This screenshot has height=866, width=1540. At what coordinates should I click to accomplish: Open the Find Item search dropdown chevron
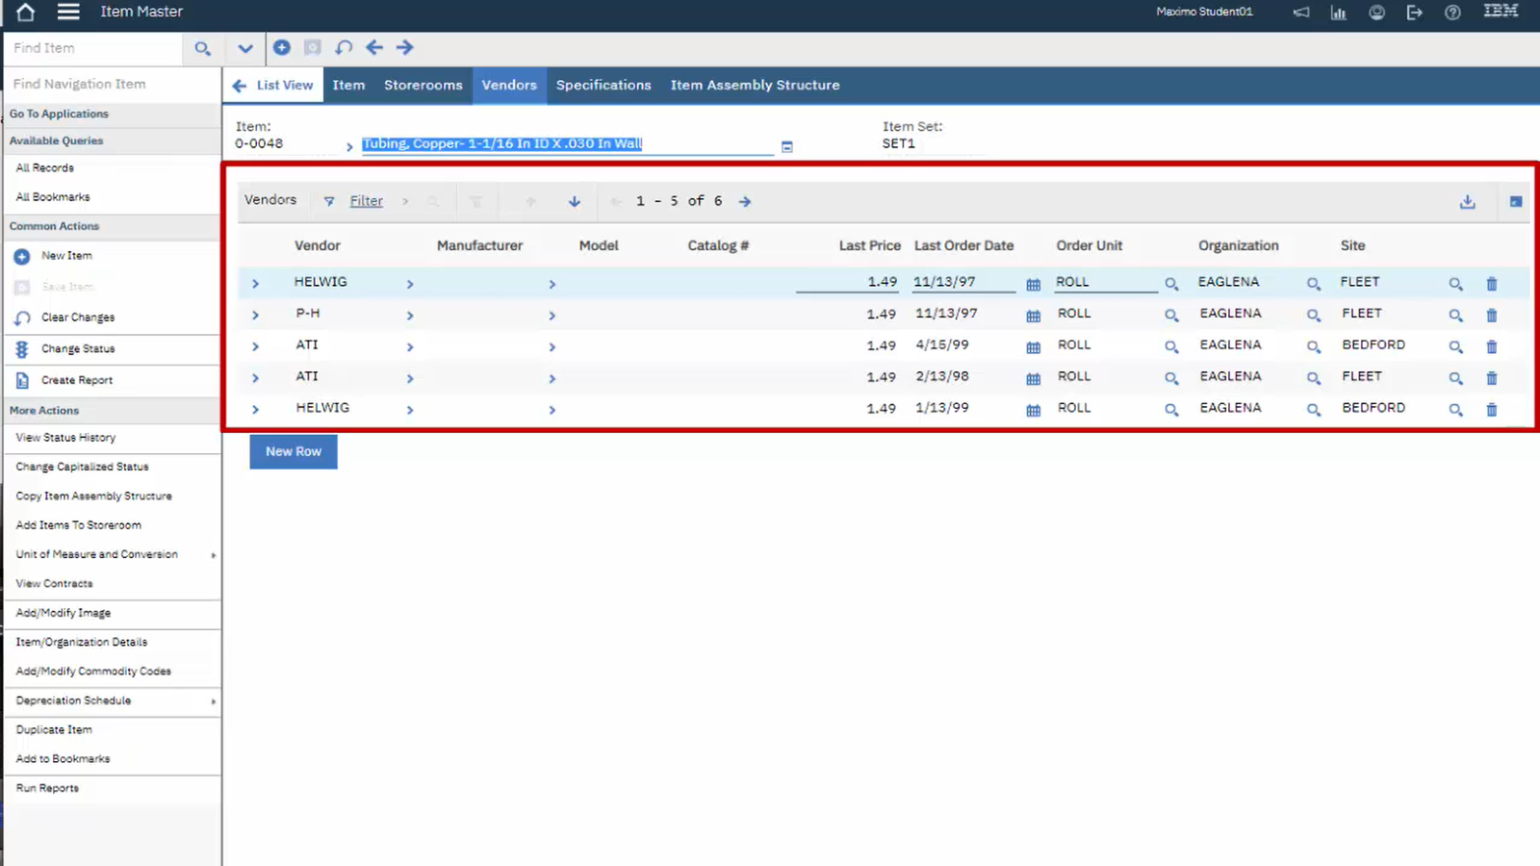pos(244,47)
